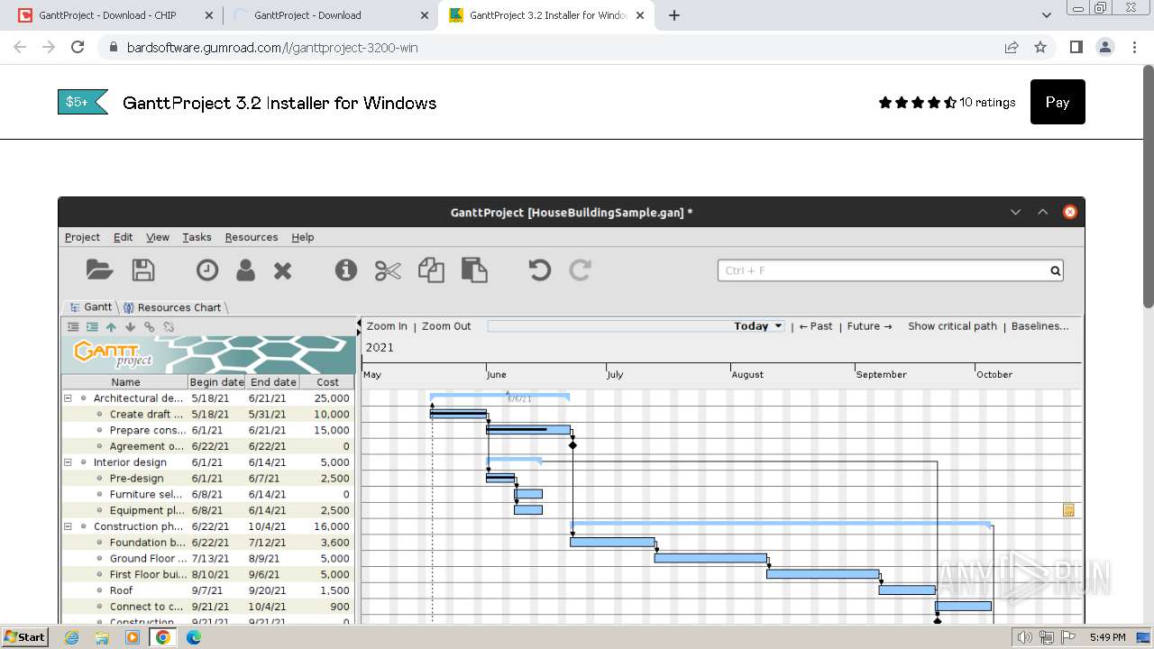The width and height of the screenshot is (1154, 649).
Task: Click the browser reload page icon
Action: [78, 47]
